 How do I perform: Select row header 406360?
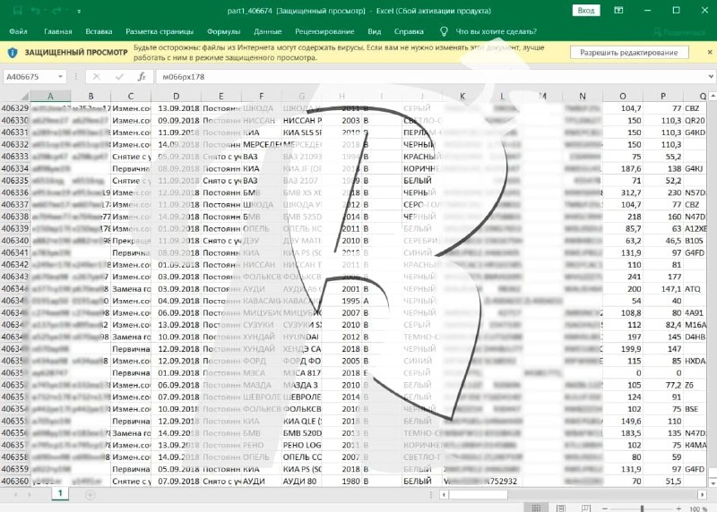(x=15, y=481)
